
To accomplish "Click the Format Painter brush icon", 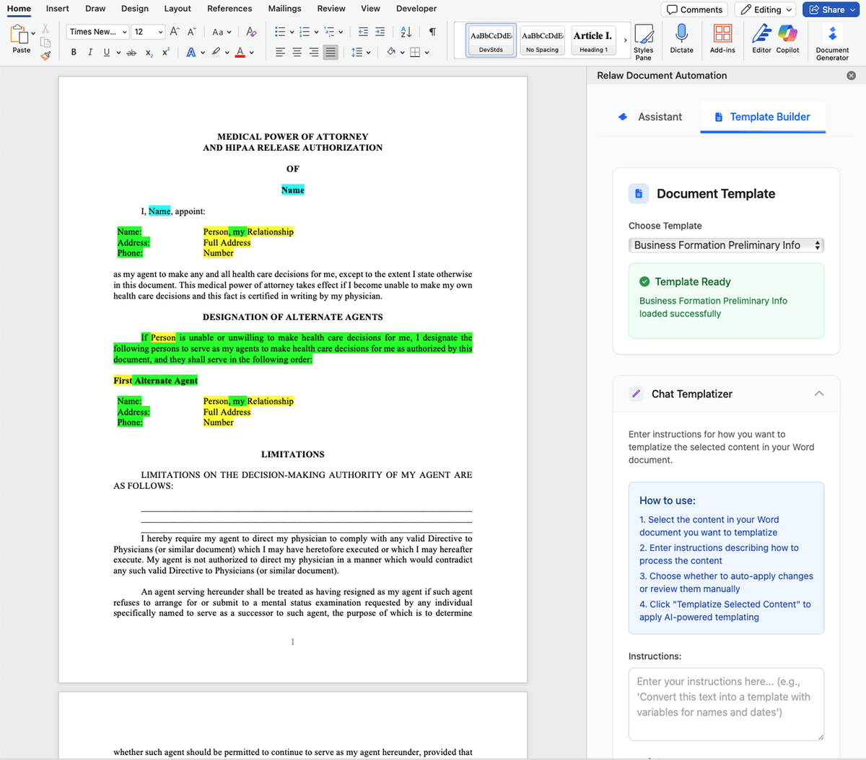I will click(x=45, y=54).
